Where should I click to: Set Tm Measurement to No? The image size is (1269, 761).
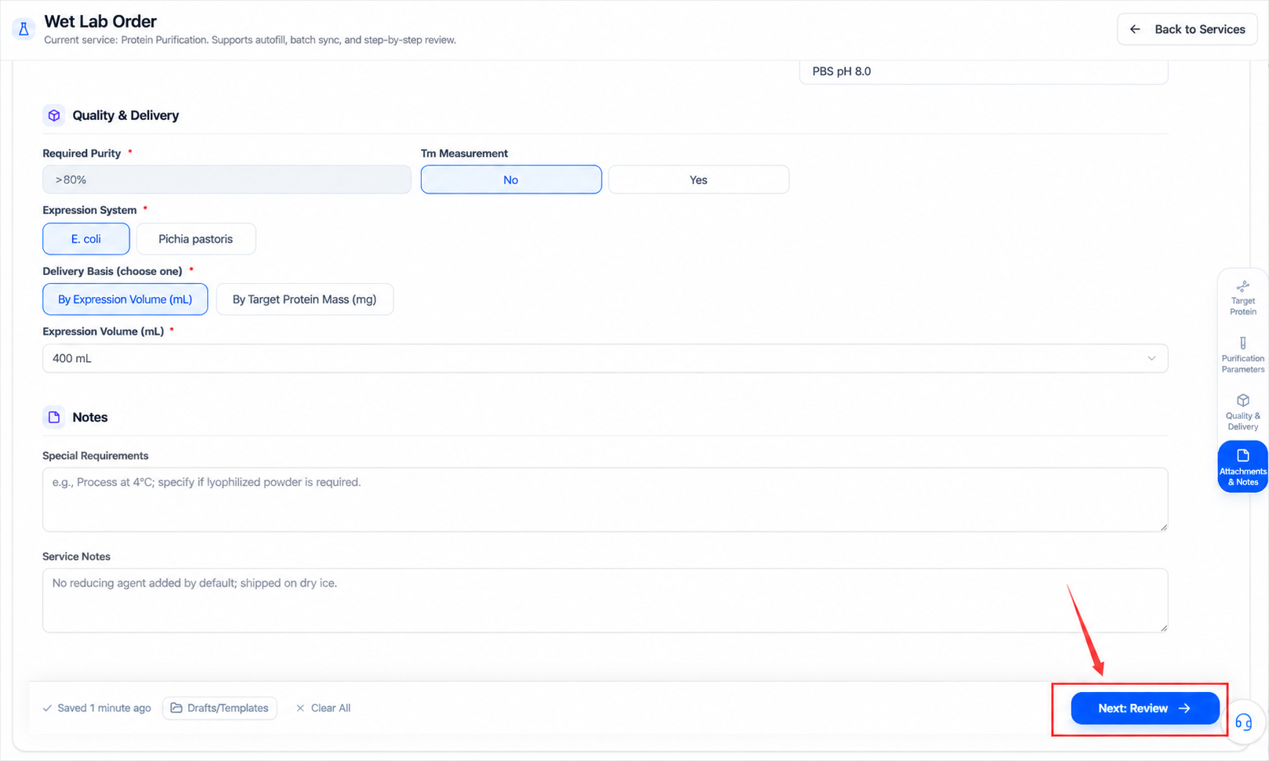point(511,179)
